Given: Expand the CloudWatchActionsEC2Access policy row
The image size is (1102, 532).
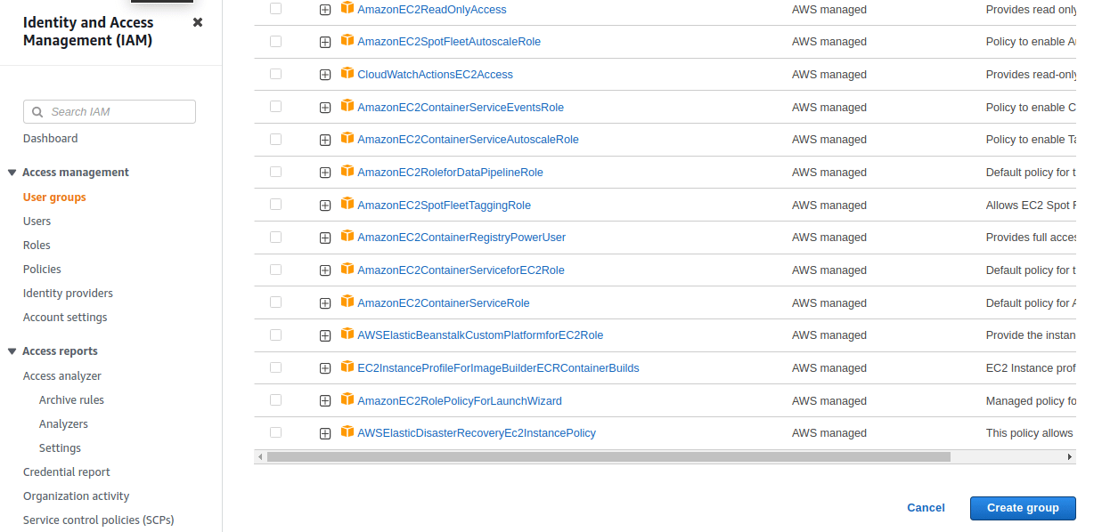Looking at the screenshot, I should coord(325,75).
